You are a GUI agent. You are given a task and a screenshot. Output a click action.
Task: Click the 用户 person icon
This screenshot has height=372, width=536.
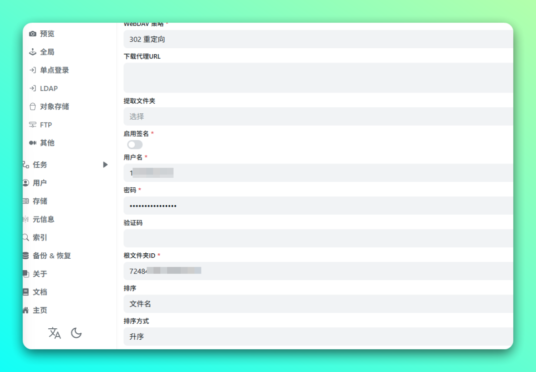[26, 183]
